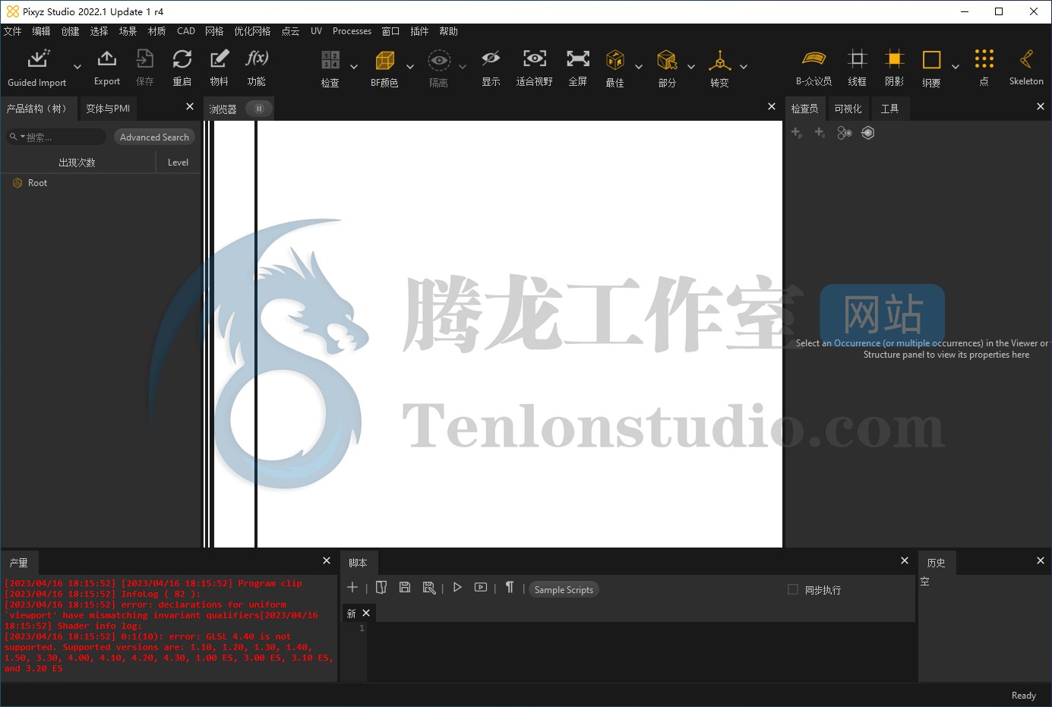Expand the 部分 dropdown arrow
The width and height of the screenshot is (1052, 707).
pyautogui.click(x=691, y=67)
